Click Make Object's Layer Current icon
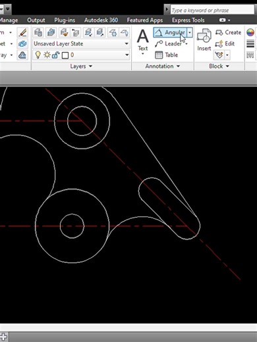Viewport: 257px width, 342px height. (51, 32)
